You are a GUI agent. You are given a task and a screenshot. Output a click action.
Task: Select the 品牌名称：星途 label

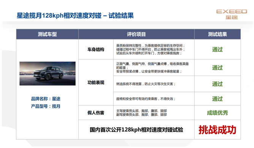(46, 99)
